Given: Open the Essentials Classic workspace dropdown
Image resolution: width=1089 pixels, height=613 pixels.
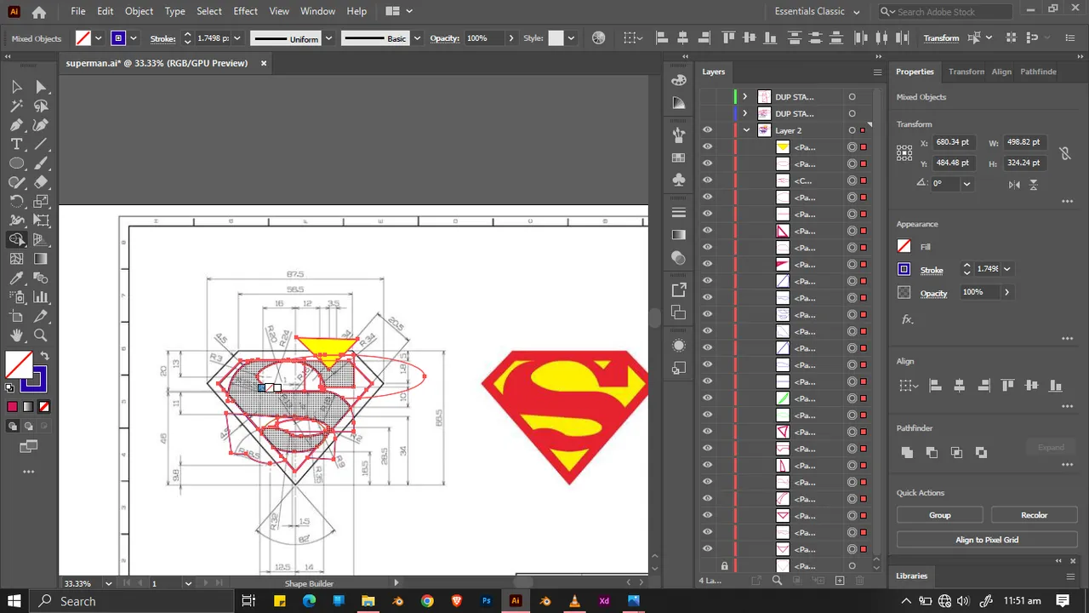Looking at the screenshot, I should 856,12.
